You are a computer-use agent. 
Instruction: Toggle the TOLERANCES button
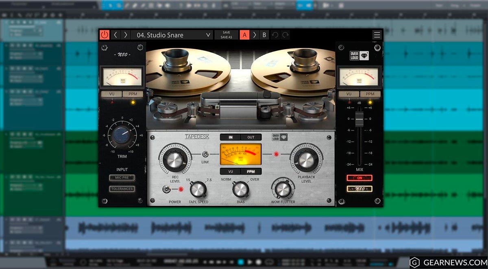click(x=122, y=189)
